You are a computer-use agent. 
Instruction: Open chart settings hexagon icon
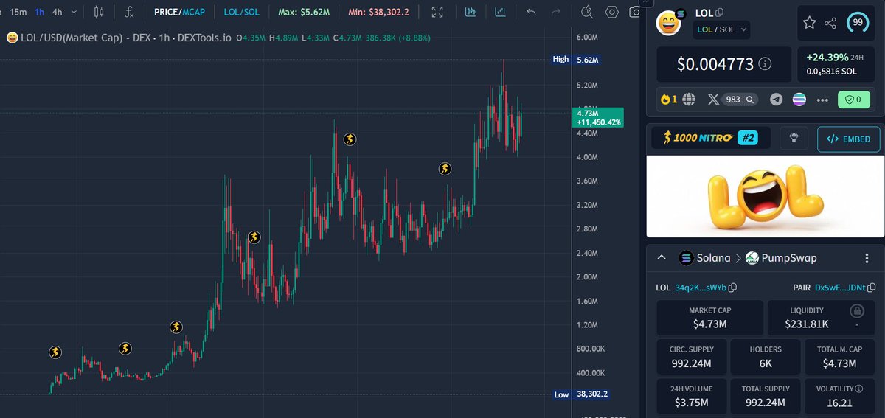coord(611,12)
